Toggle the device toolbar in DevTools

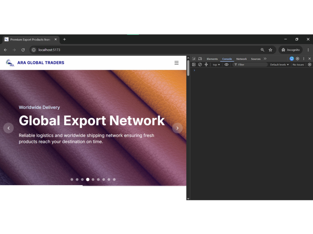pyautogui.click(x=200, y=59)
